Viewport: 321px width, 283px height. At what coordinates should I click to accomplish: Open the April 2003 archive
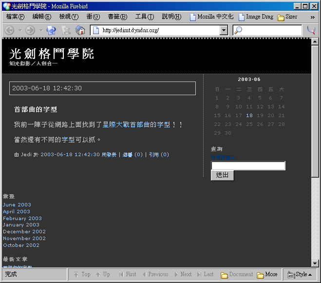(x=17, y=211)
